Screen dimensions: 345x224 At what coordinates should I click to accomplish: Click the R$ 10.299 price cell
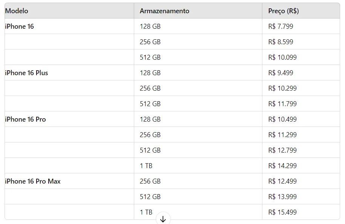click(x=301, y=88)
